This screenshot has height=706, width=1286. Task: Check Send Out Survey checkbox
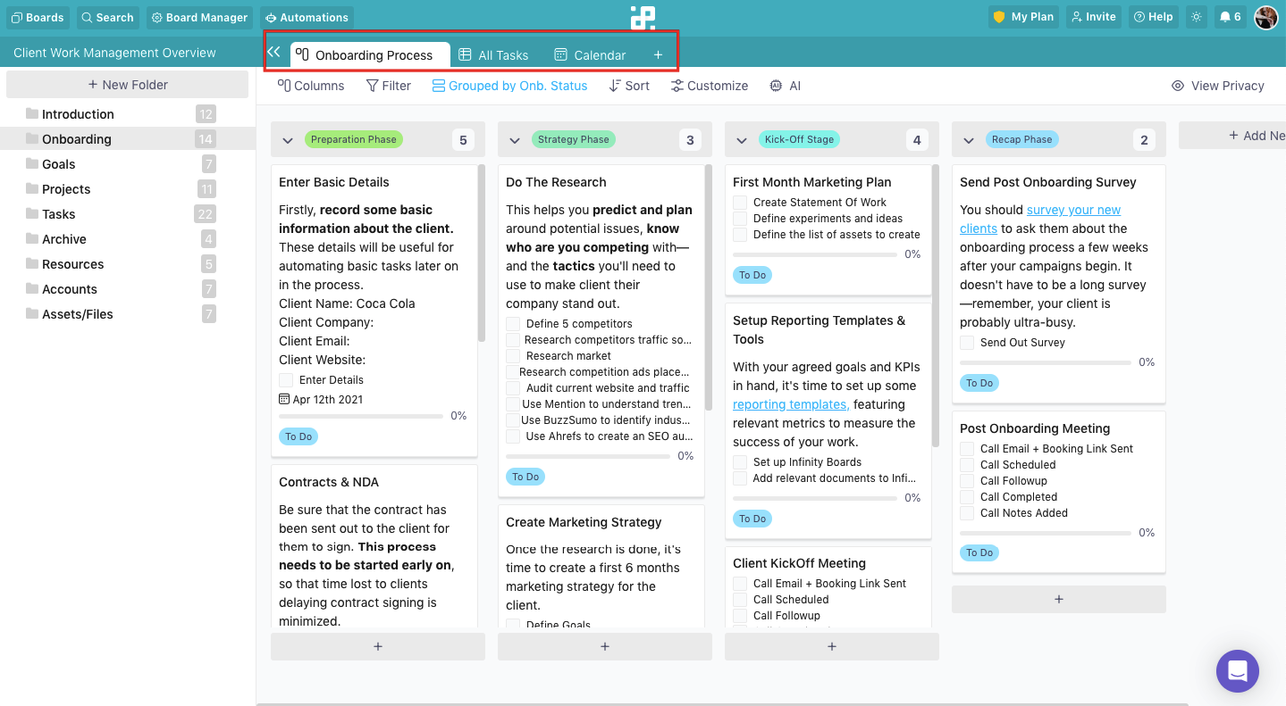pos(967,343)
